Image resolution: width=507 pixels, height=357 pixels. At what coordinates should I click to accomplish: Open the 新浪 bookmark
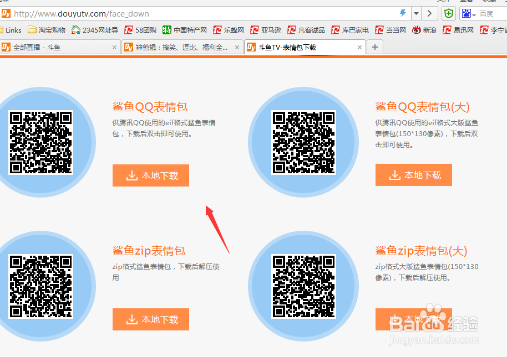(x=424, y=30)
